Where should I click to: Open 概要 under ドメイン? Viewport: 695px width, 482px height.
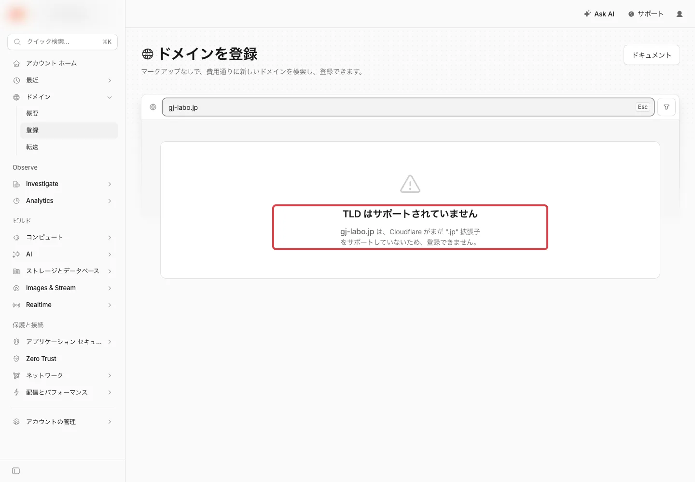[69, 114]
